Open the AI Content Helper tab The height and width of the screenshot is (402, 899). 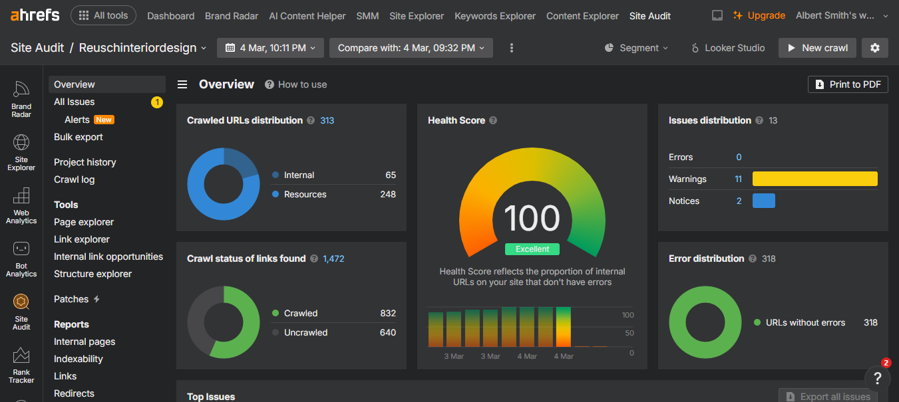tap(307, 16)
